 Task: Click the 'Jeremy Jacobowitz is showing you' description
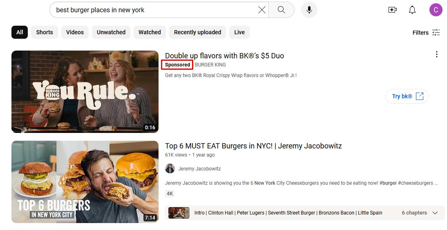click(301, 183)
